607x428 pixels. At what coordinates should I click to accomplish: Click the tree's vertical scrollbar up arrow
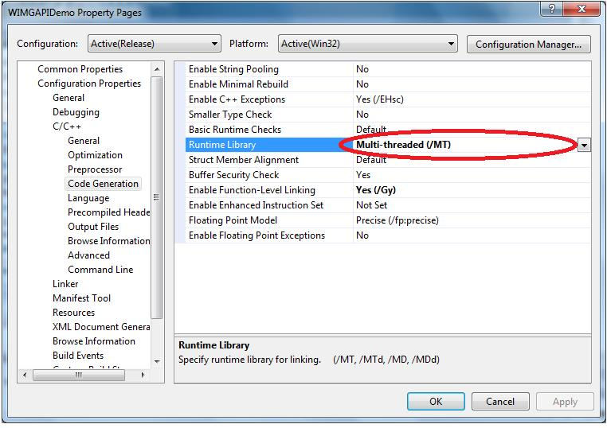click(156, 69)
